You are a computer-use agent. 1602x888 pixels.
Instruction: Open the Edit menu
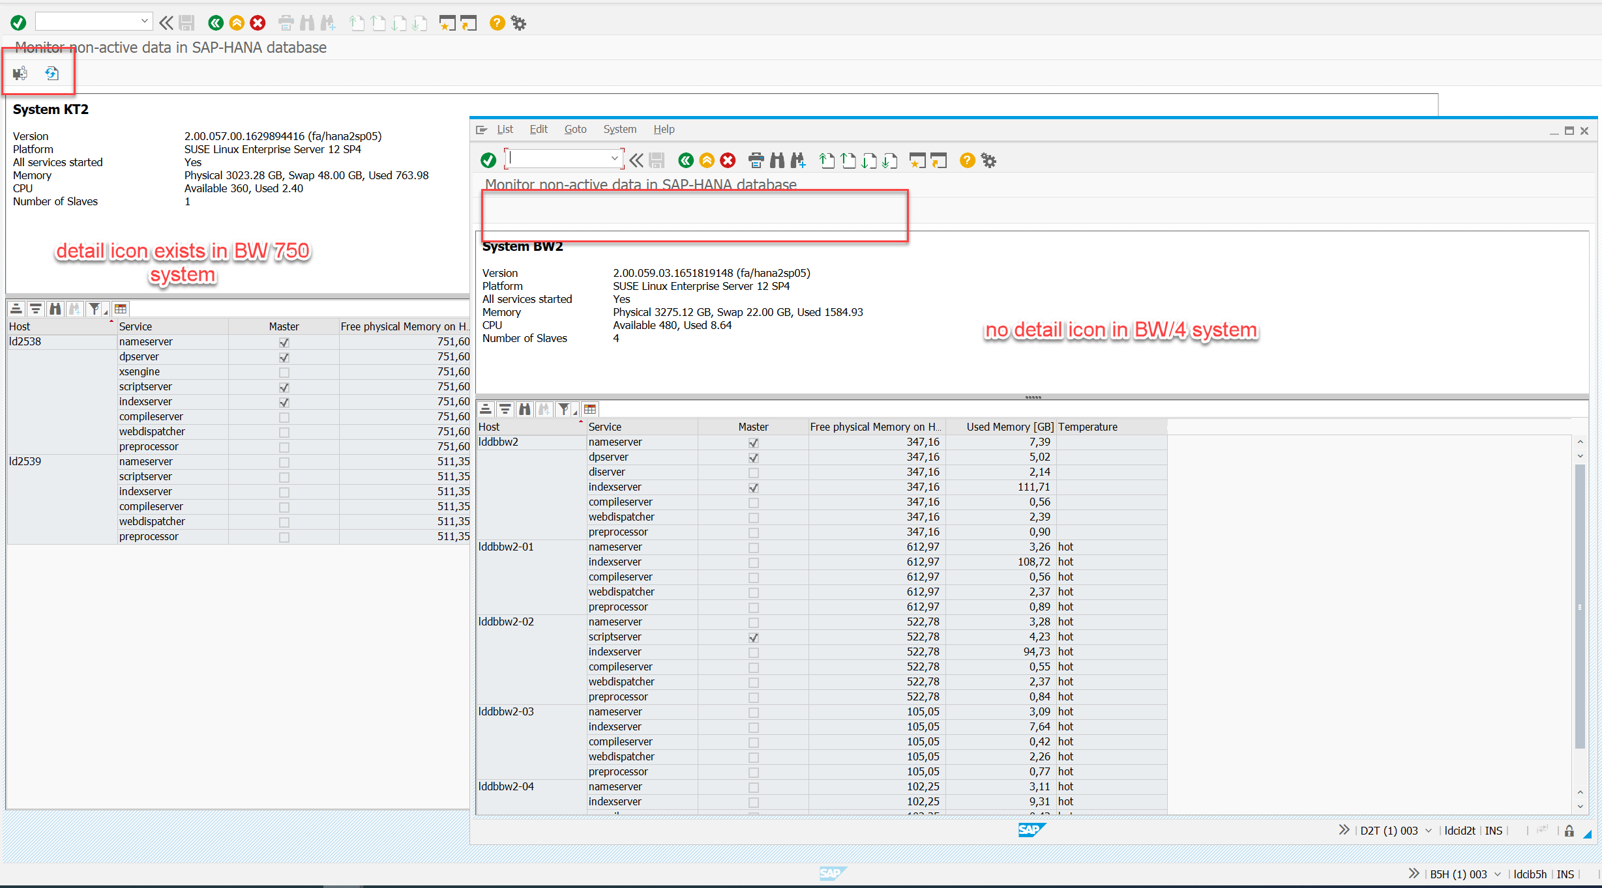tap(539, 129)
